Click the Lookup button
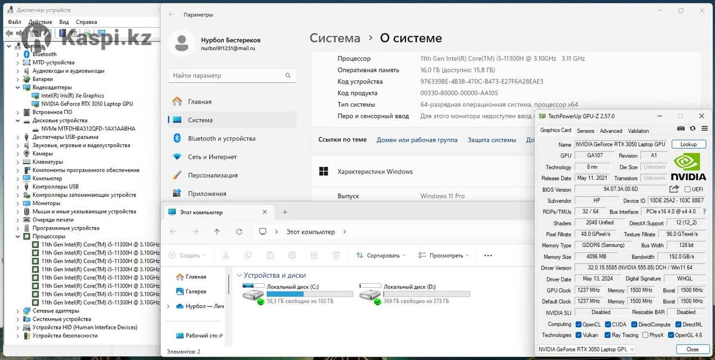Image resolution: width=715 pixels, height=360 pixels. click(688, 144)
